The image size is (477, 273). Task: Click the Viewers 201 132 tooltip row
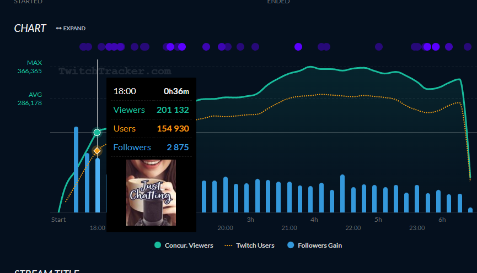point(151,110)
